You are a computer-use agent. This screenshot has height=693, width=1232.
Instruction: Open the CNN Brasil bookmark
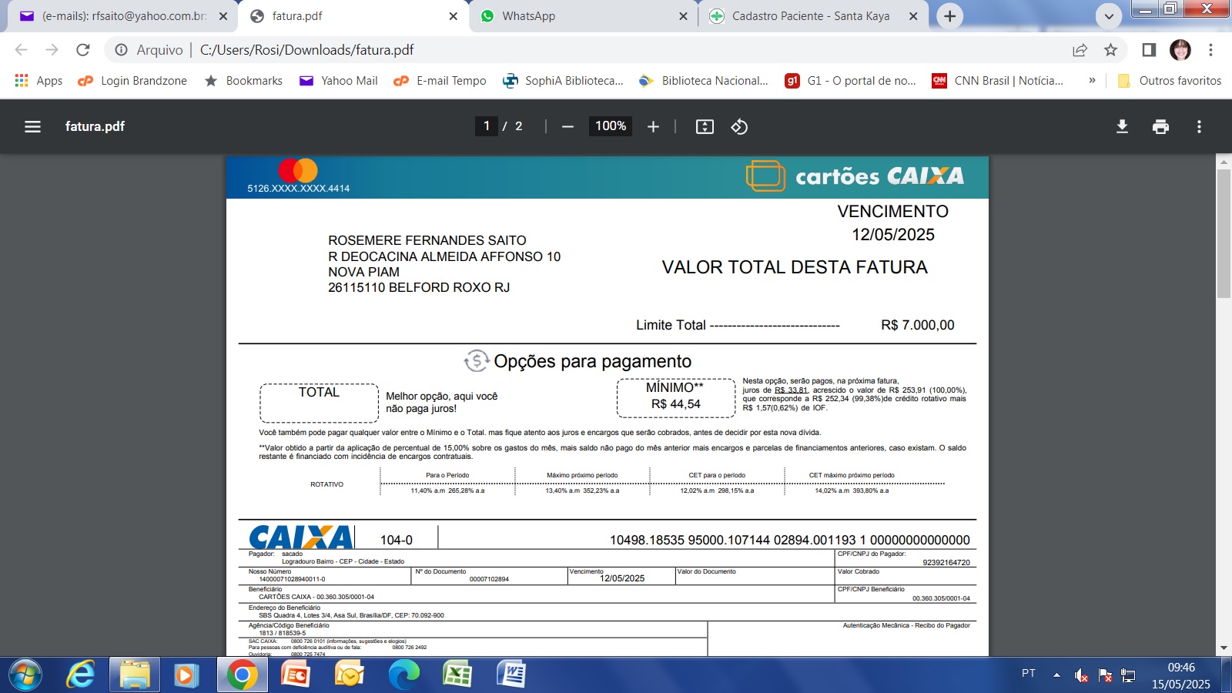point(998,81)
